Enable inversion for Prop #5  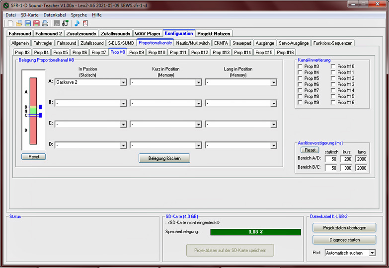tap(300, 78)
